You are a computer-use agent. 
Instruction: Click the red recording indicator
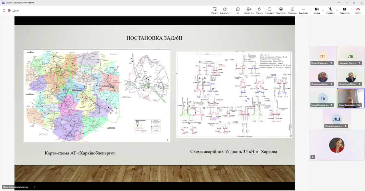pyautogui.click(x=9, y=11)
